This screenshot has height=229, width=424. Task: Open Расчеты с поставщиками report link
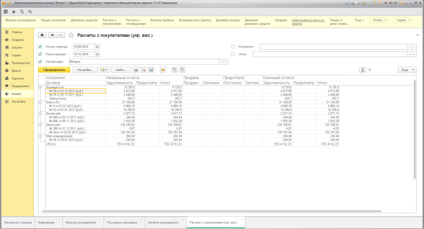136,22
